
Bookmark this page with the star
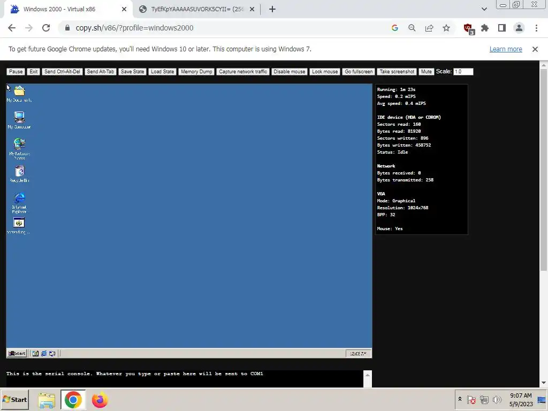point(446,28)
